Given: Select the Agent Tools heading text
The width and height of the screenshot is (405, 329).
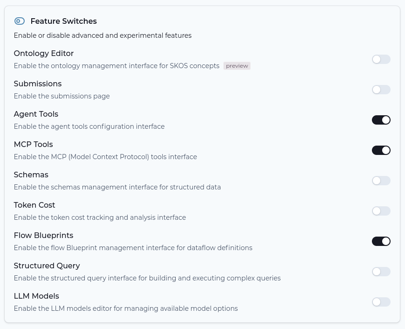Looking at the screenshot, I should coord(36,114).
